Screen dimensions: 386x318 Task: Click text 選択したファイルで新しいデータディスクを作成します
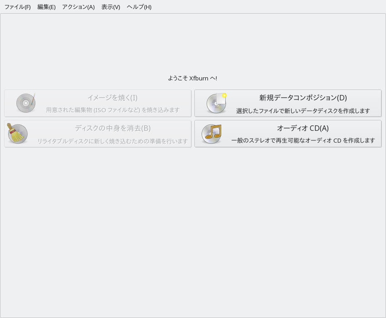tap(303, 111)
